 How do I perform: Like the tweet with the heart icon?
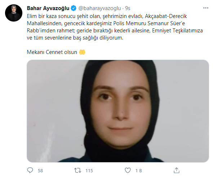128,170
